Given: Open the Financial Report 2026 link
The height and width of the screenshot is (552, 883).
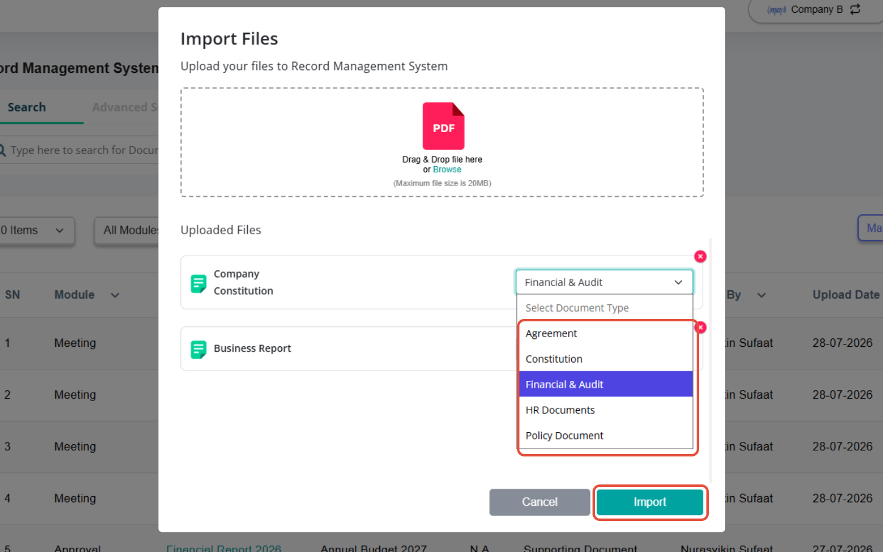Looking at the screenshot, I should [x=223, y=548].
